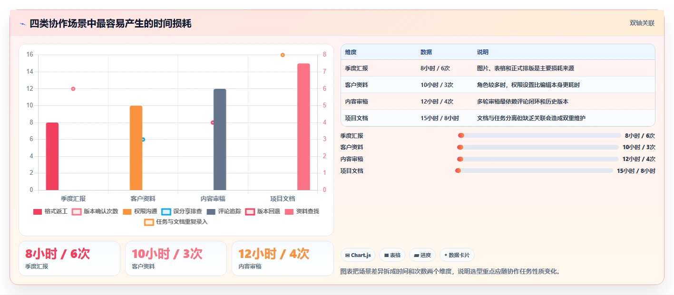Click the 数据卡片 tag chip
Image resolution: width=674 pixels, height=295 pixels.
(x=457, y=255)
